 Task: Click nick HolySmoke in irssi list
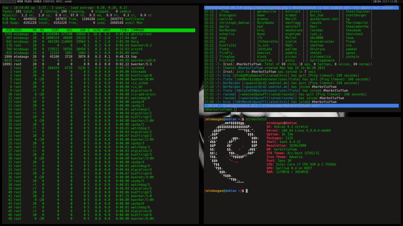click(x=265, y=23)
